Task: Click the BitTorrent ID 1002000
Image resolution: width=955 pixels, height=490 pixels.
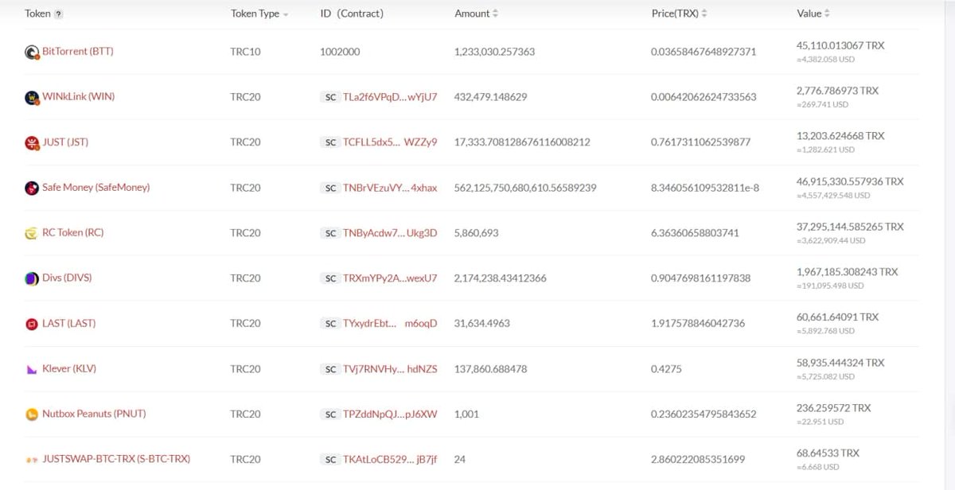Action: 340,52
